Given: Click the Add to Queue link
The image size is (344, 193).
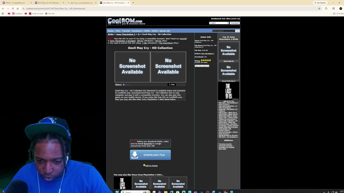Looking at the screenshot, I should coord(151,166).
